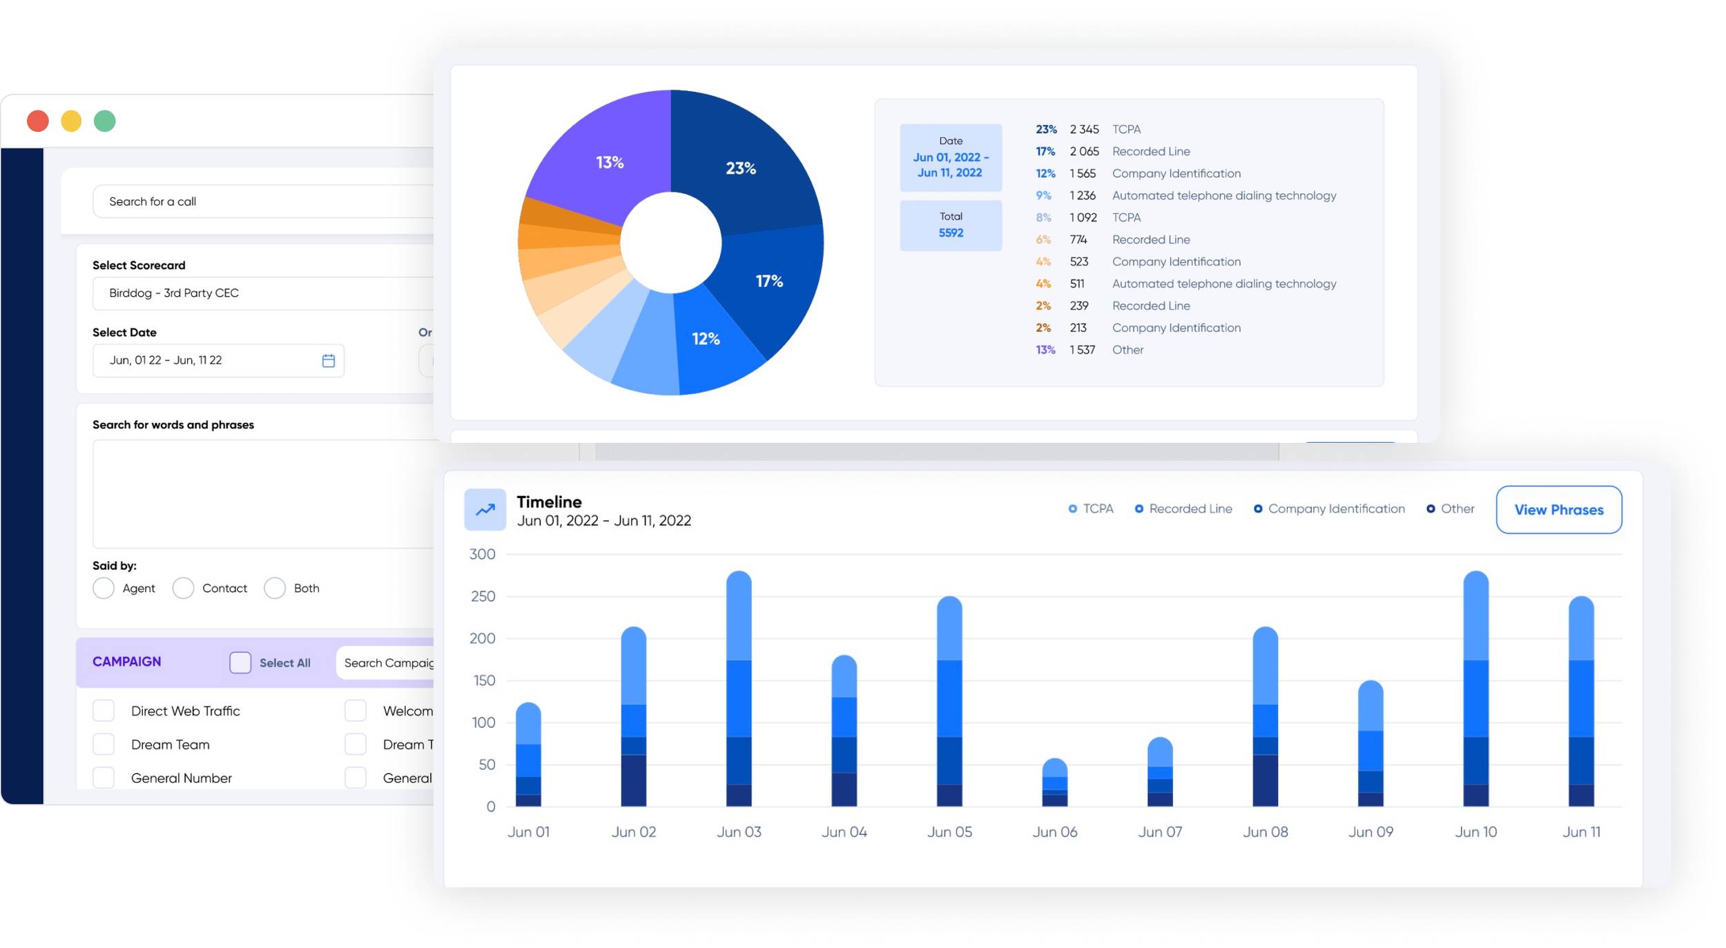Select the Agent radio button

pos(104,589)
